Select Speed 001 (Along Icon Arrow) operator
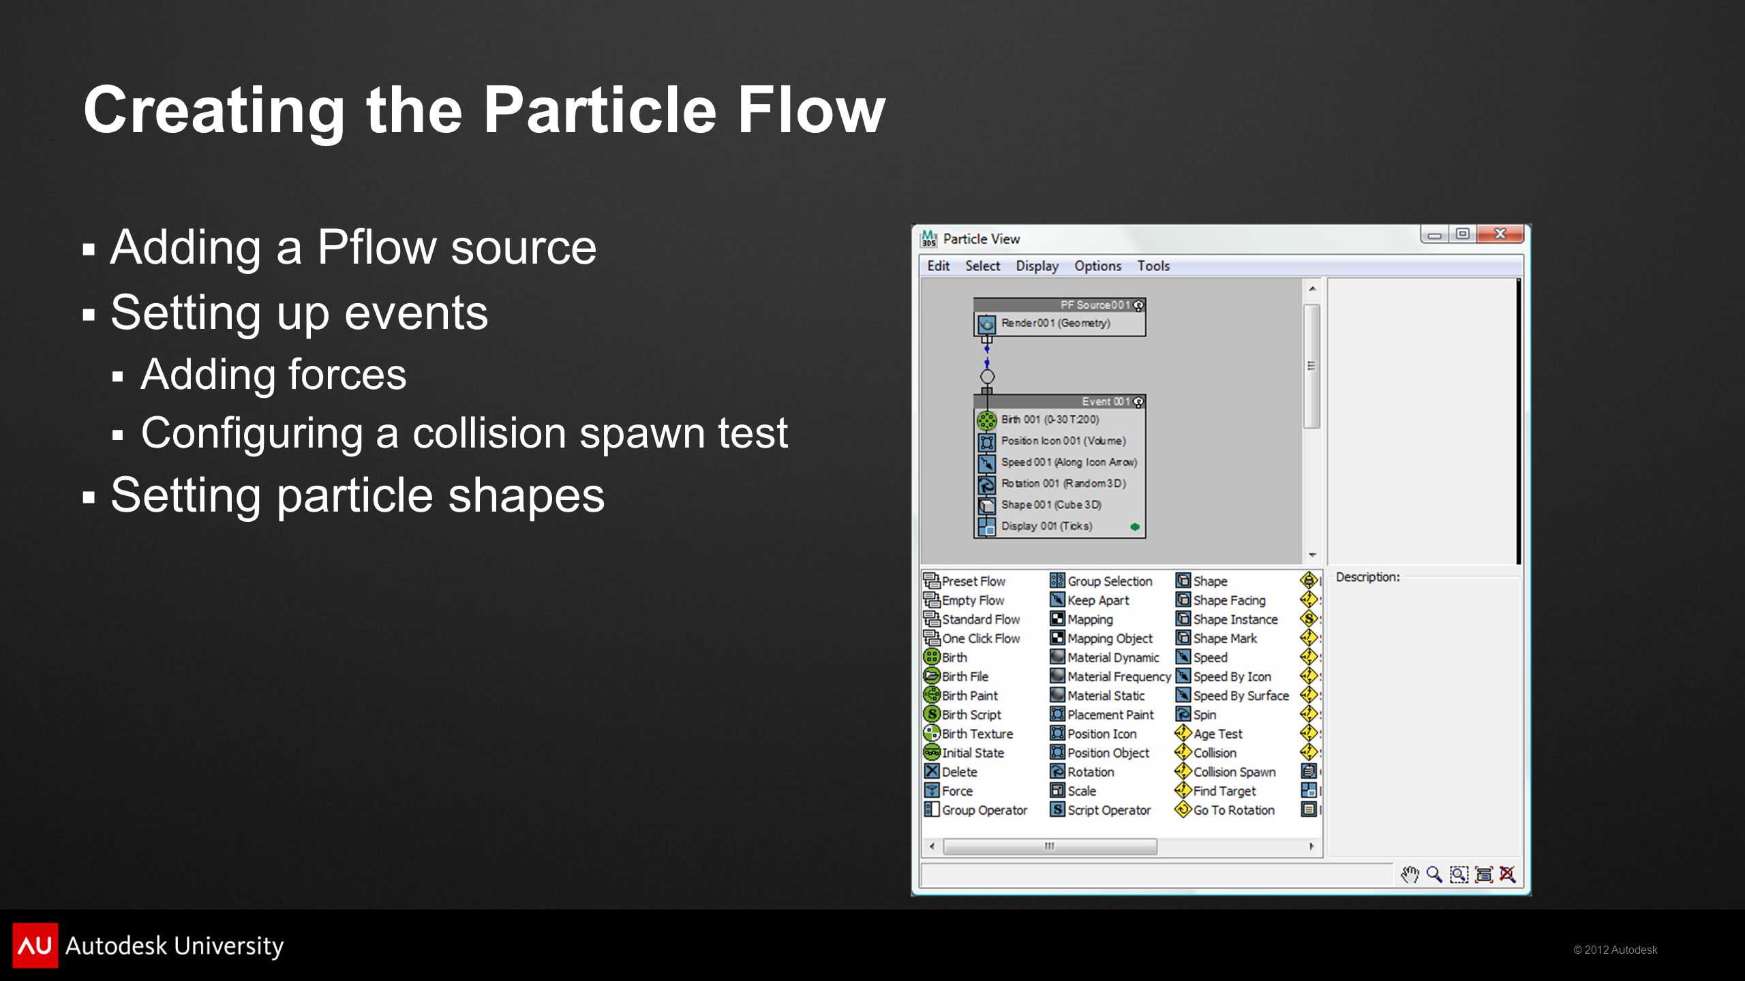 click(1059, 463)
